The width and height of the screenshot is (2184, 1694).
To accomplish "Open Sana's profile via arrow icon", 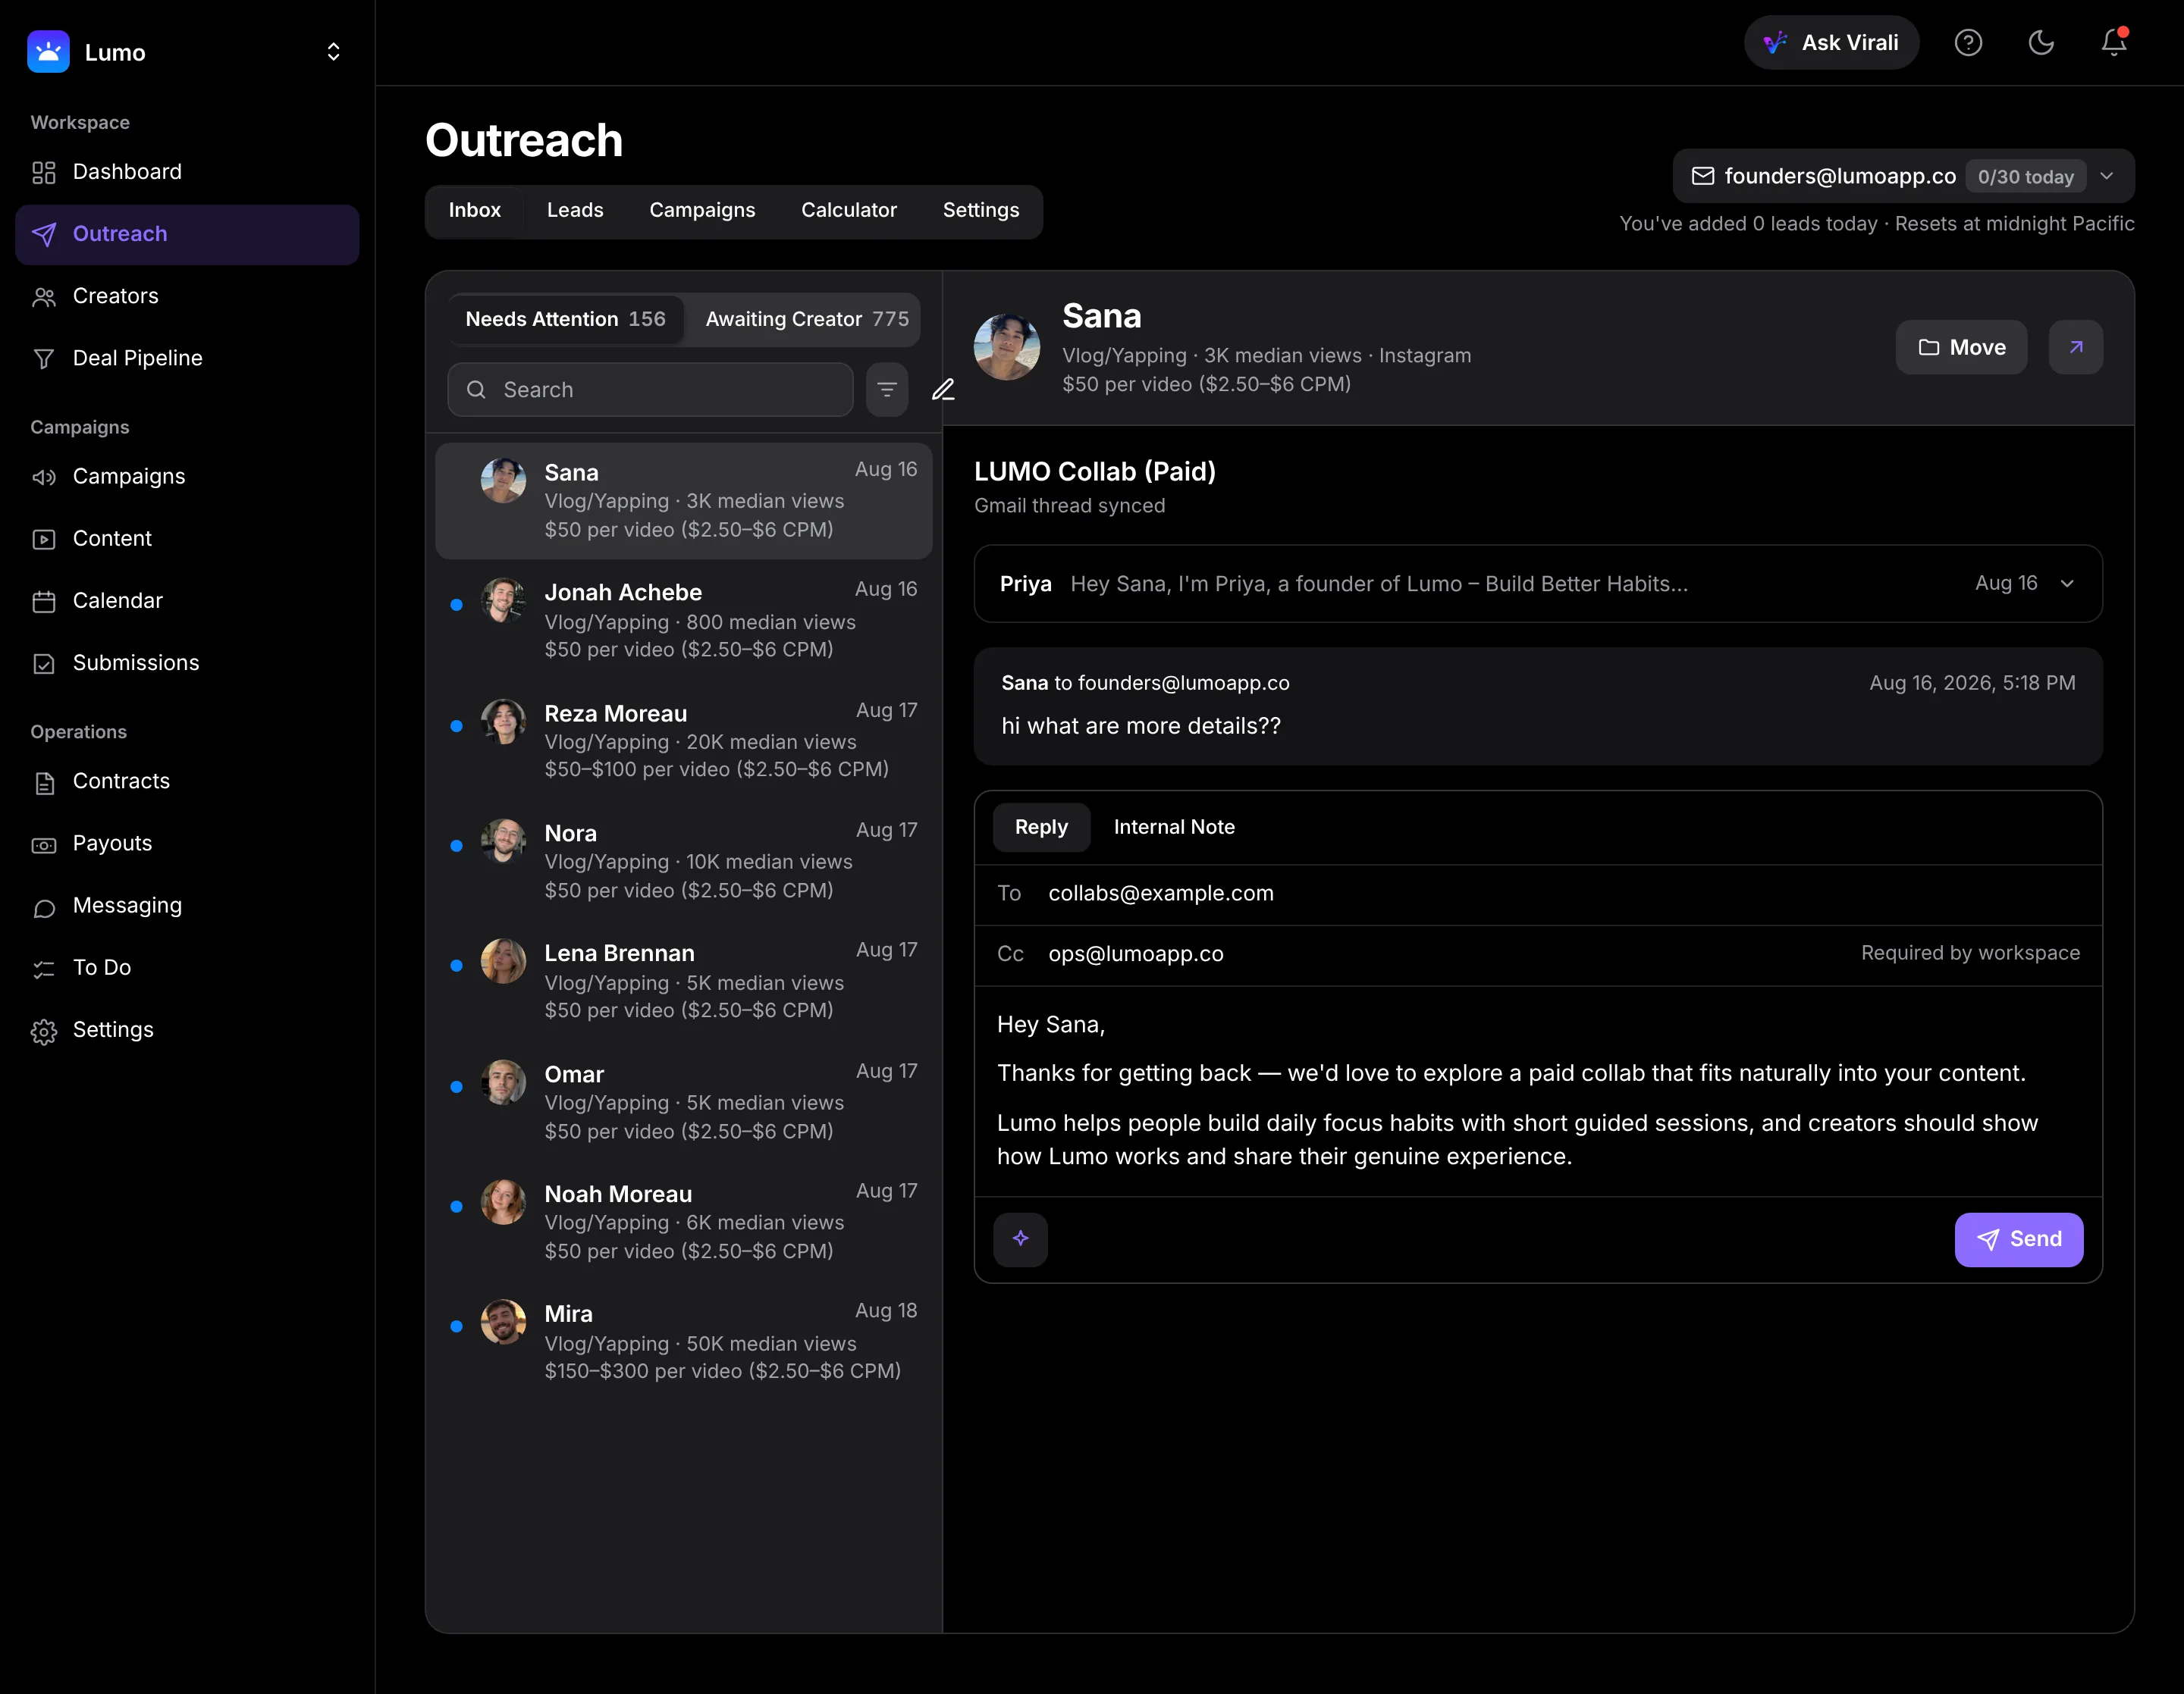I will point(2076,348).
